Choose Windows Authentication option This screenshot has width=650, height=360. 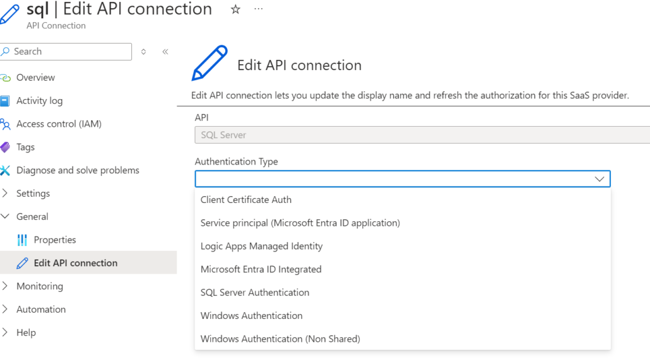click(x=403, y=316)
